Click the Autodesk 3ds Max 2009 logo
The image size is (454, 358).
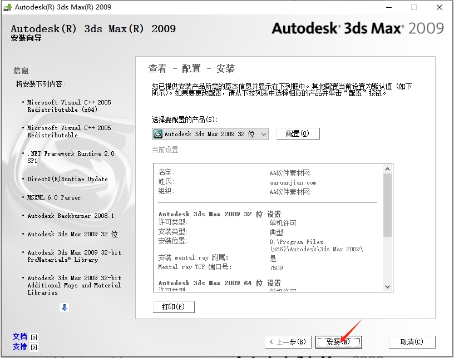click(358, 28)
